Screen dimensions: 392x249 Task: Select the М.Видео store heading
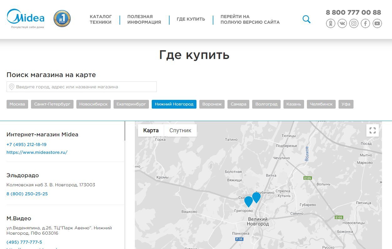19,218
